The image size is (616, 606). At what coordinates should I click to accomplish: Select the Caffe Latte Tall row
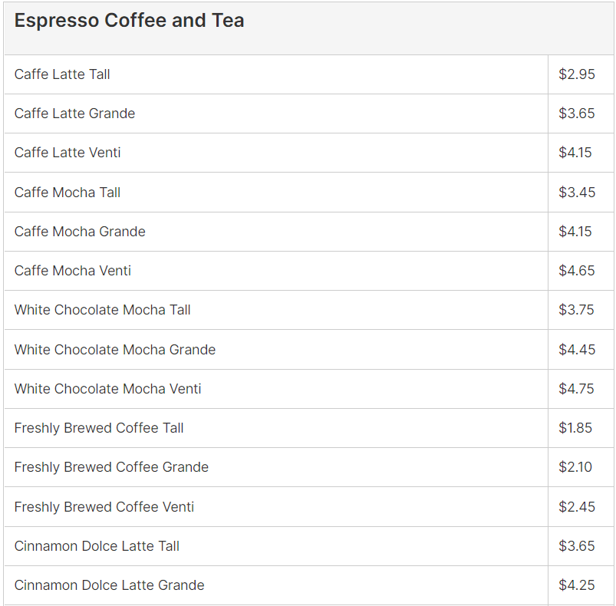pos(62,74)
